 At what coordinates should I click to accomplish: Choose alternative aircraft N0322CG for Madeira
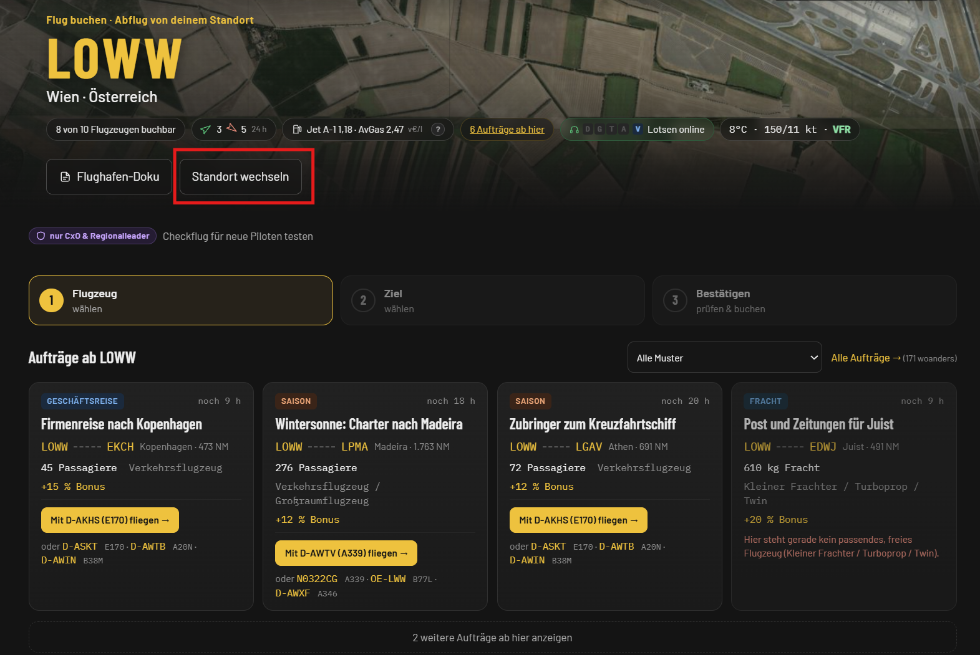[316, 579]
